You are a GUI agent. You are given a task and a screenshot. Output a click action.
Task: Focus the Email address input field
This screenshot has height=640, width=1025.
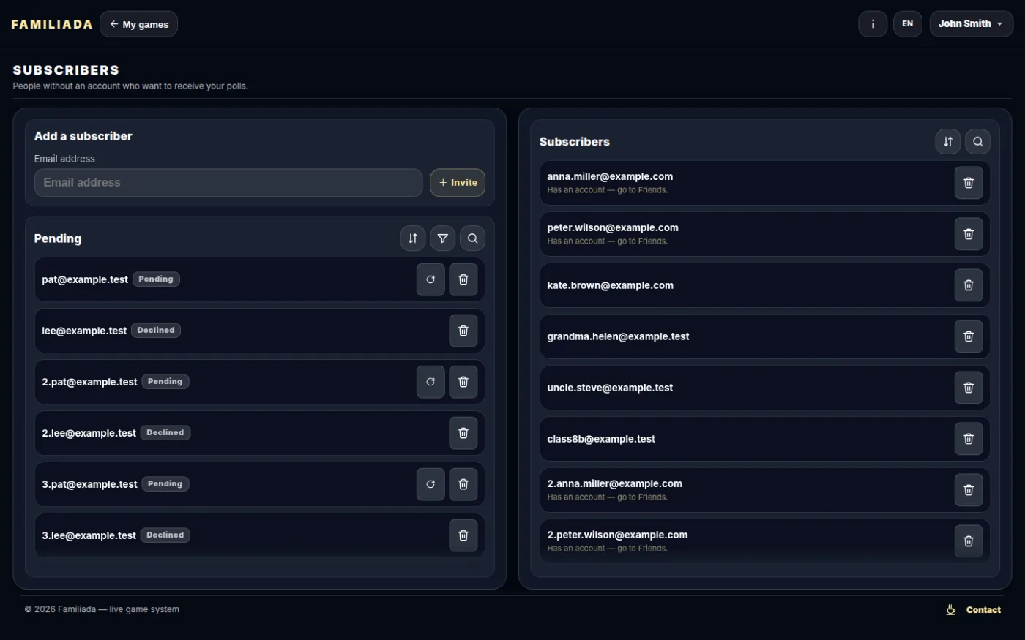click(x=228, y=183)
